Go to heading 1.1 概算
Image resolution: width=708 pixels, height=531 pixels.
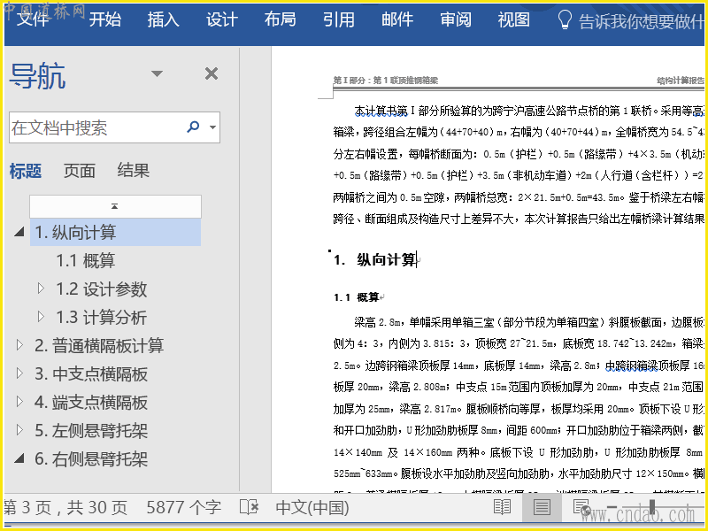[86, 260]
